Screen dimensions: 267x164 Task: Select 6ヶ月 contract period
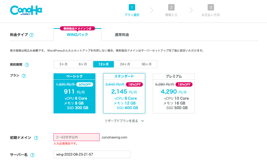click(x=83, y=64)
